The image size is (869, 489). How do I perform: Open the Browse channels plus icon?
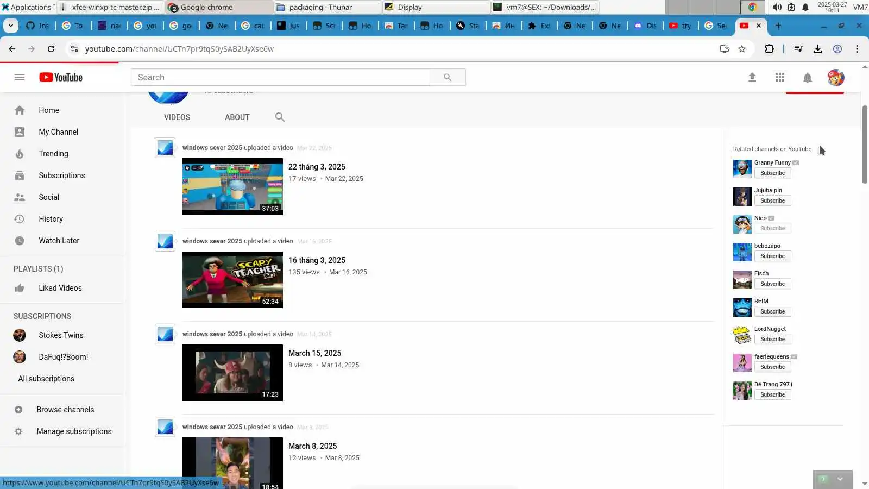[18, 410]
